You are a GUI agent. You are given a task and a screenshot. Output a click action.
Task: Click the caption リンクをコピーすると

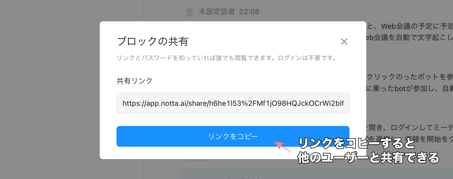click(x=356, y=143)
